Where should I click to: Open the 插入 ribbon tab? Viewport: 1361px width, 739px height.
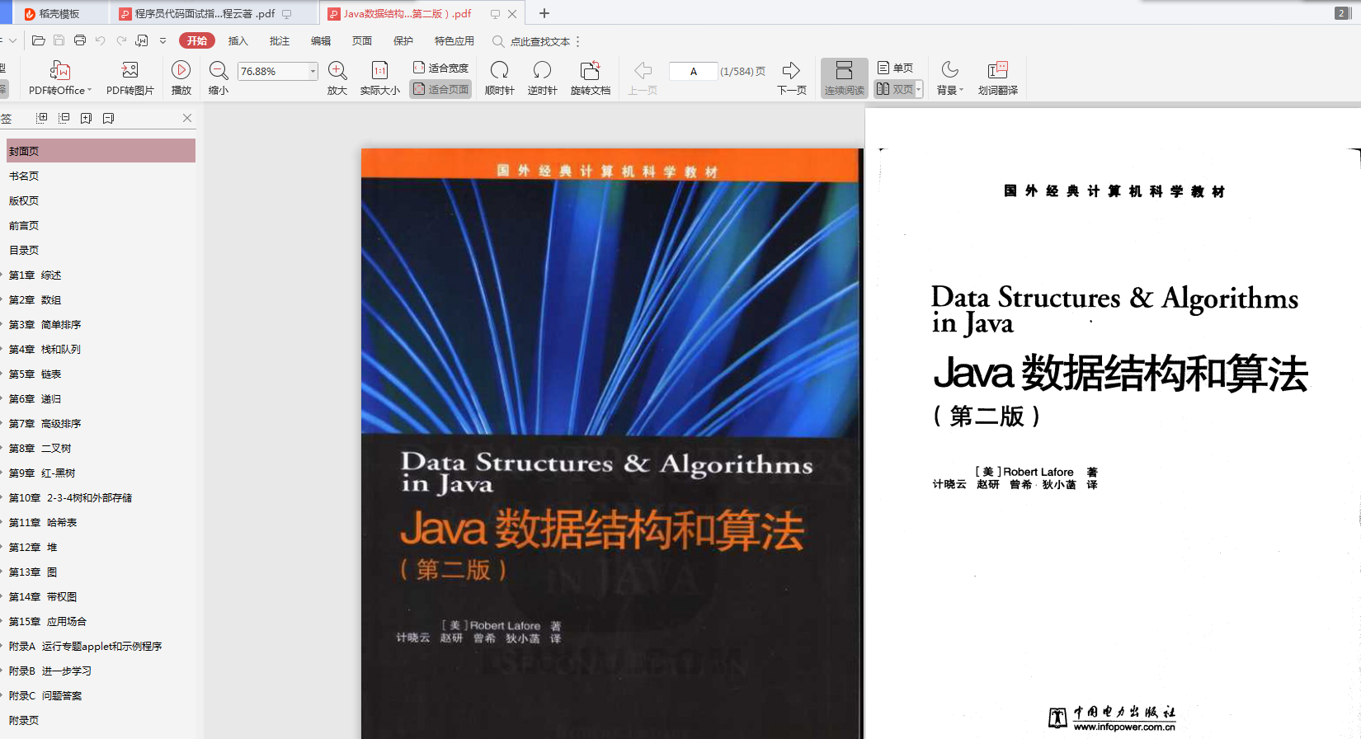(238, 40)
